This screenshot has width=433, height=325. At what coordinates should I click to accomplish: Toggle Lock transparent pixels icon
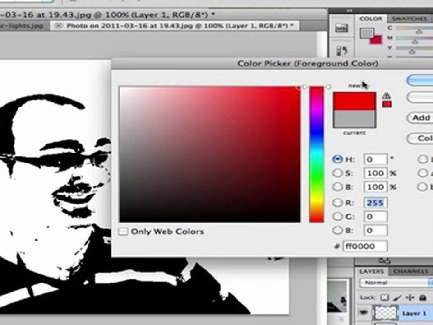(384, 297)
